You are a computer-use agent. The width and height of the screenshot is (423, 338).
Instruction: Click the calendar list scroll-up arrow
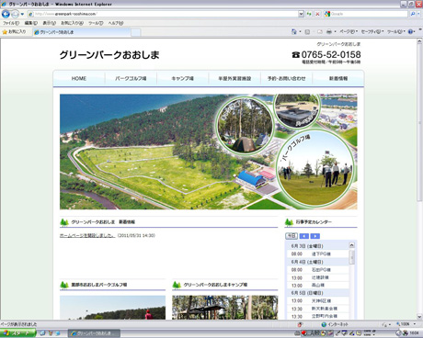(351, 245)
